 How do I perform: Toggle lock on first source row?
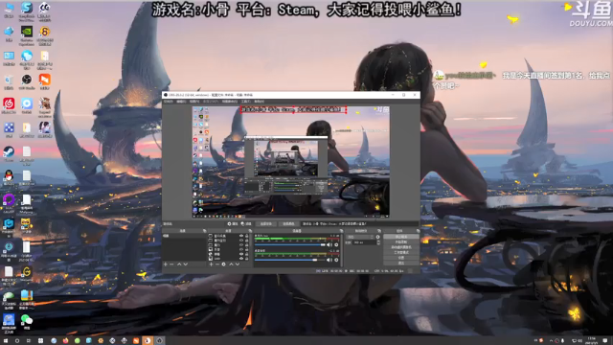coord(247,236)
